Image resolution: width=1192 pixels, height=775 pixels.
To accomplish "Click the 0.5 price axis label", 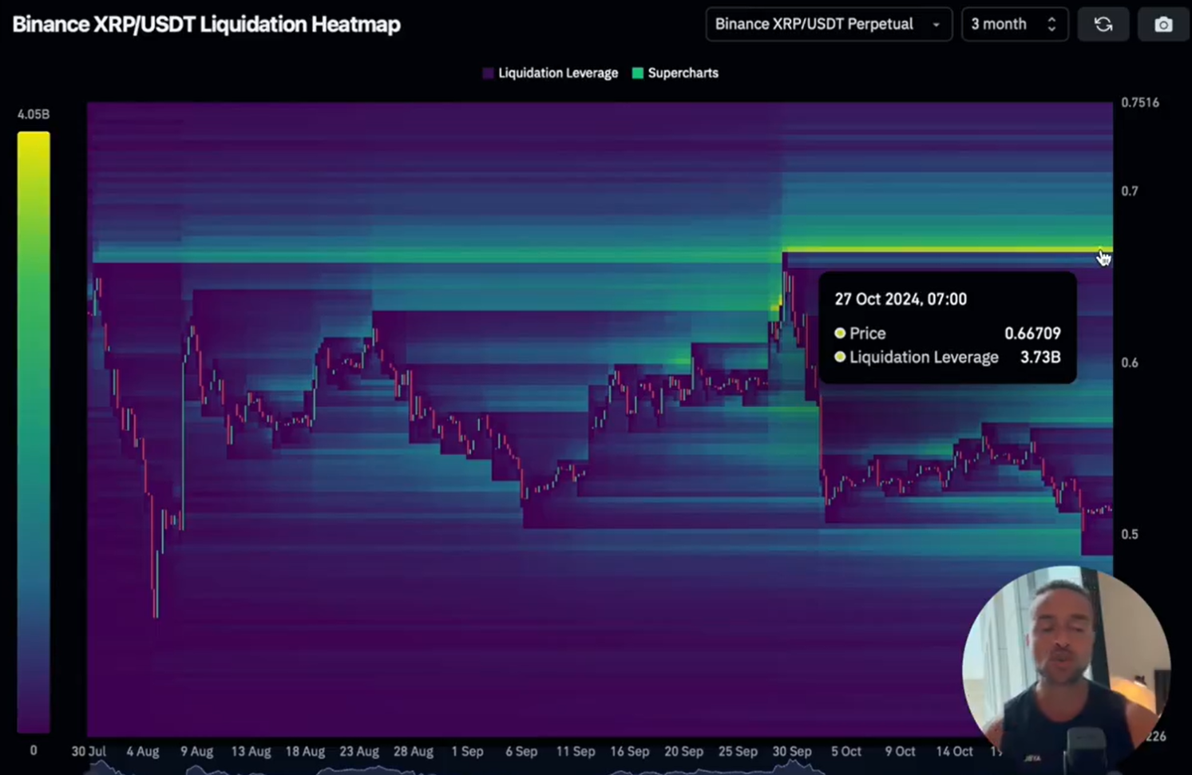I will click(x=1130, y=534).
